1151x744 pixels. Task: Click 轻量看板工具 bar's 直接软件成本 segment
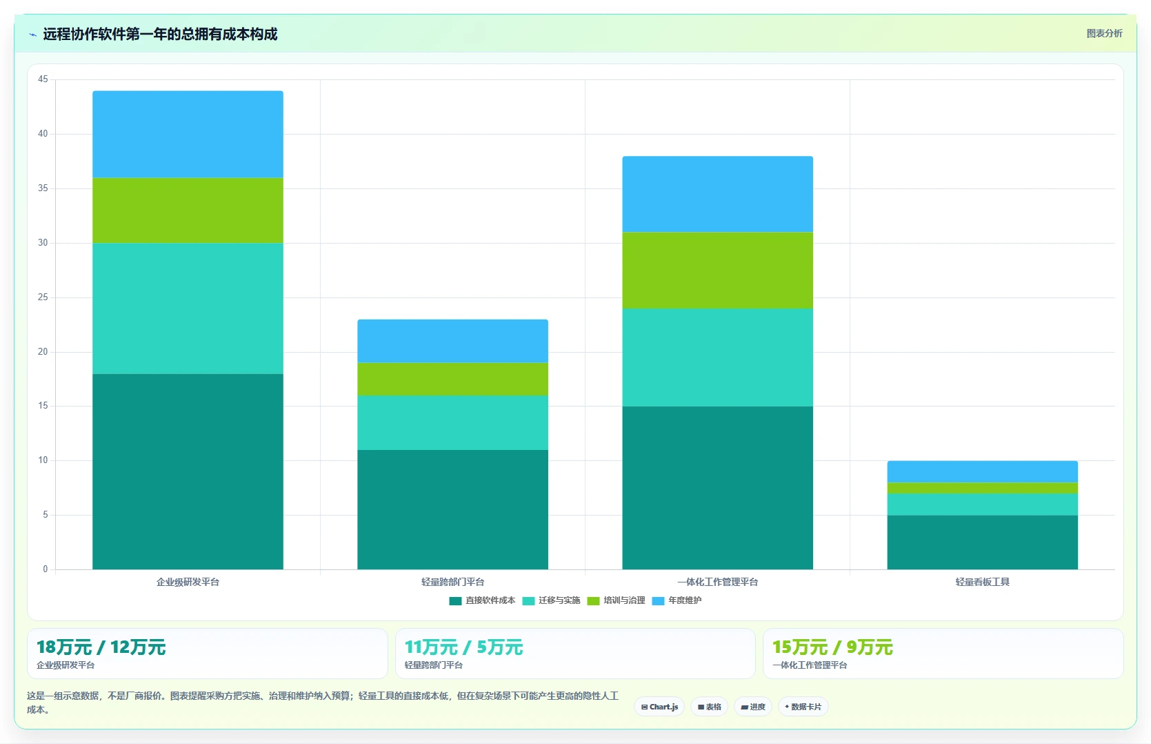click(x=982, y=542)
